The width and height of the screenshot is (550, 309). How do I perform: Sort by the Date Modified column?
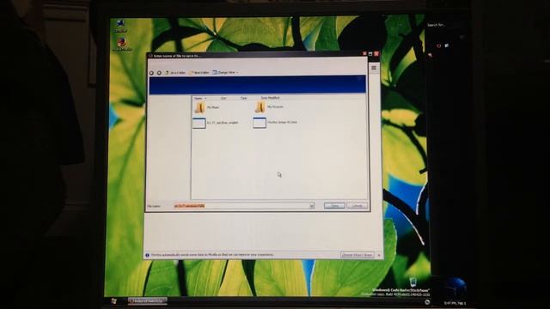click(270, 98)
